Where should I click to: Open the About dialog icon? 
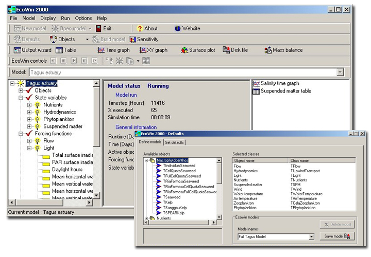140,29
